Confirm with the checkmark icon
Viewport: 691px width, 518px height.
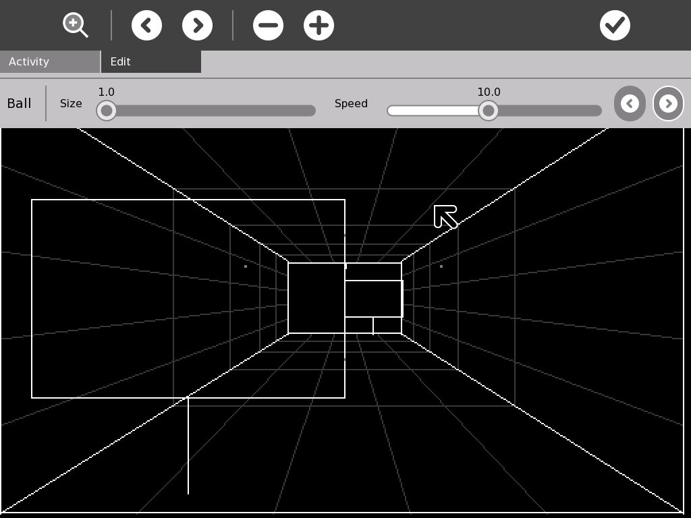tap(615, 26)
